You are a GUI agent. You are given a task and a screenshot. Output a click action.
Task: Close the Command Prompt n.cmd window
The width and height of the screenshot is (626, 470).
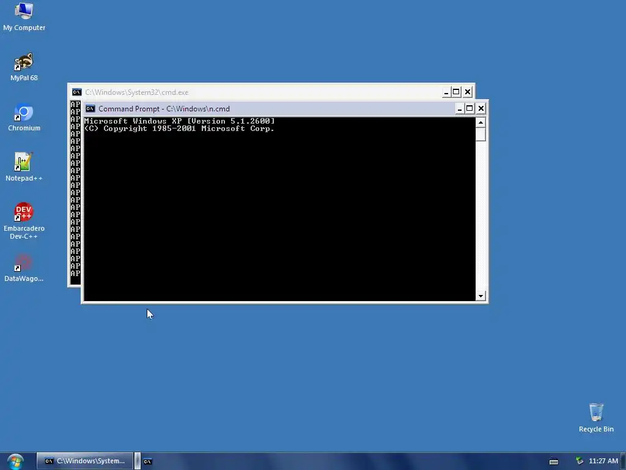point(481,108)
